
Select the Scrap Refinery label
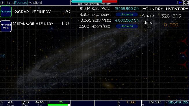click(x=33, y=12)
